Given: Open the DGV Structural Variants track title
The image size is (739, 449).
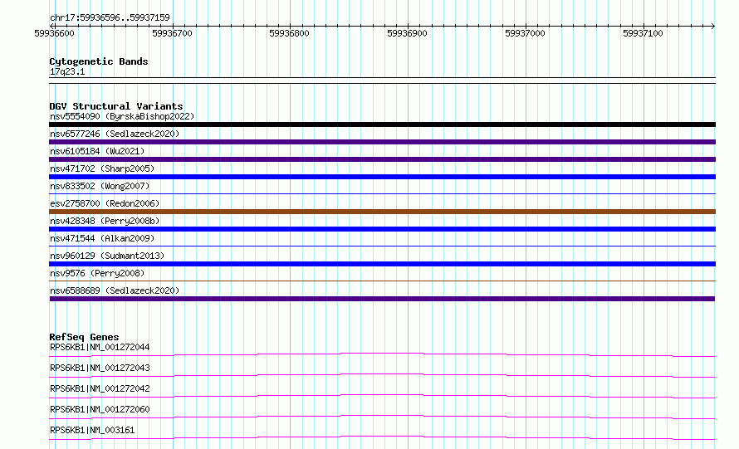Looking at the screenshot, I should click(x=116, y=106).
